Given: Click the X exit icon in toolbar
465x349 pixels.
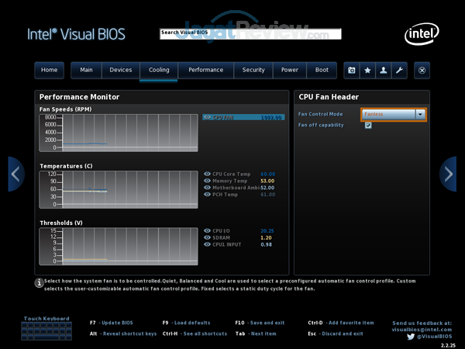Looking at the screenshot, I should coord(422,70).
